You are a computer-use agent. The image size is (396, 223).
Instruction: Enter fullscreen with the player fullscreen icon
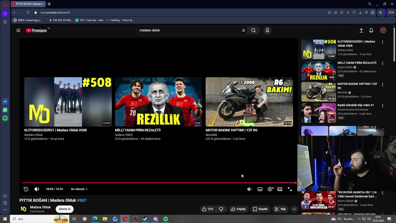[x=290, y=189]
